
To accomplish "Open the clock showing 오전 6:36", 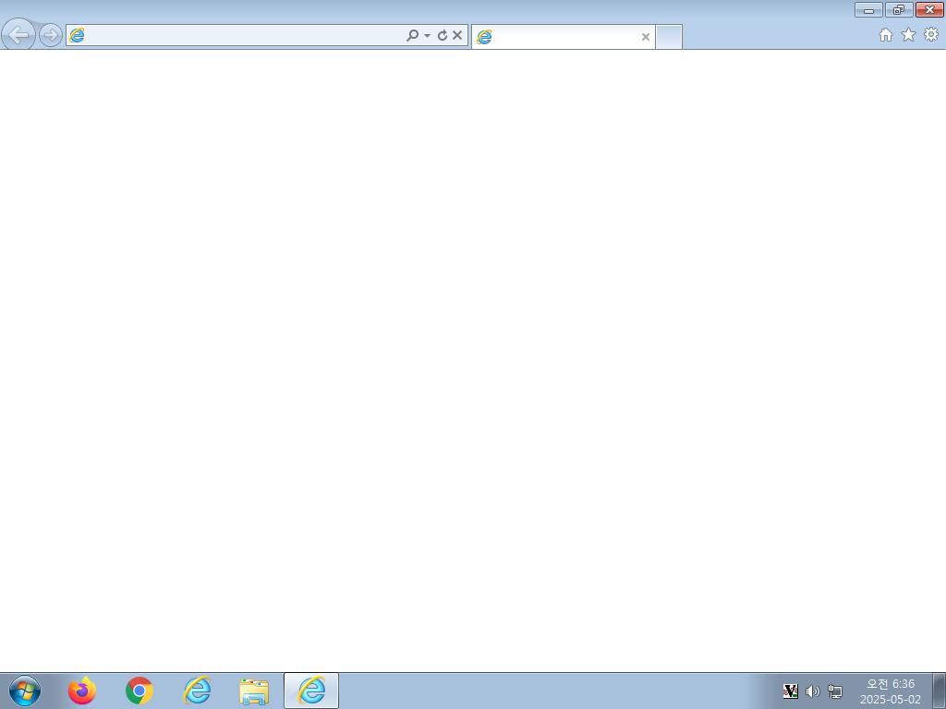I will [x=891, y=691].
